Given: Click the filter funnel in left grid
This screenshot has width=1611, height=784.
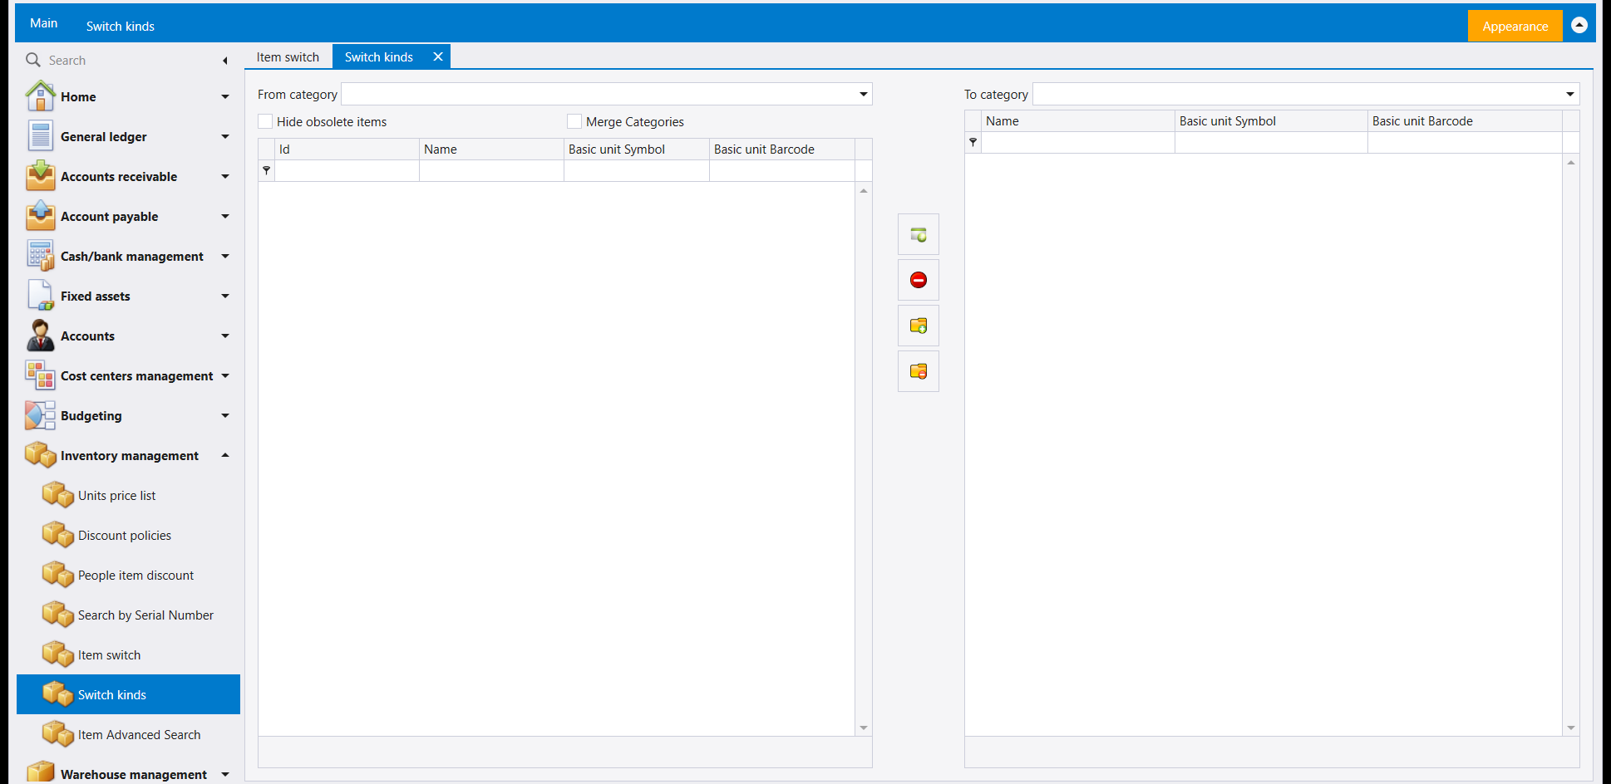Looking at the screenshot, I should (x=267, y=170).
